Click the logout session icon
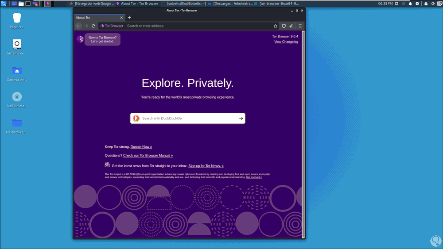 coord(433,4)
